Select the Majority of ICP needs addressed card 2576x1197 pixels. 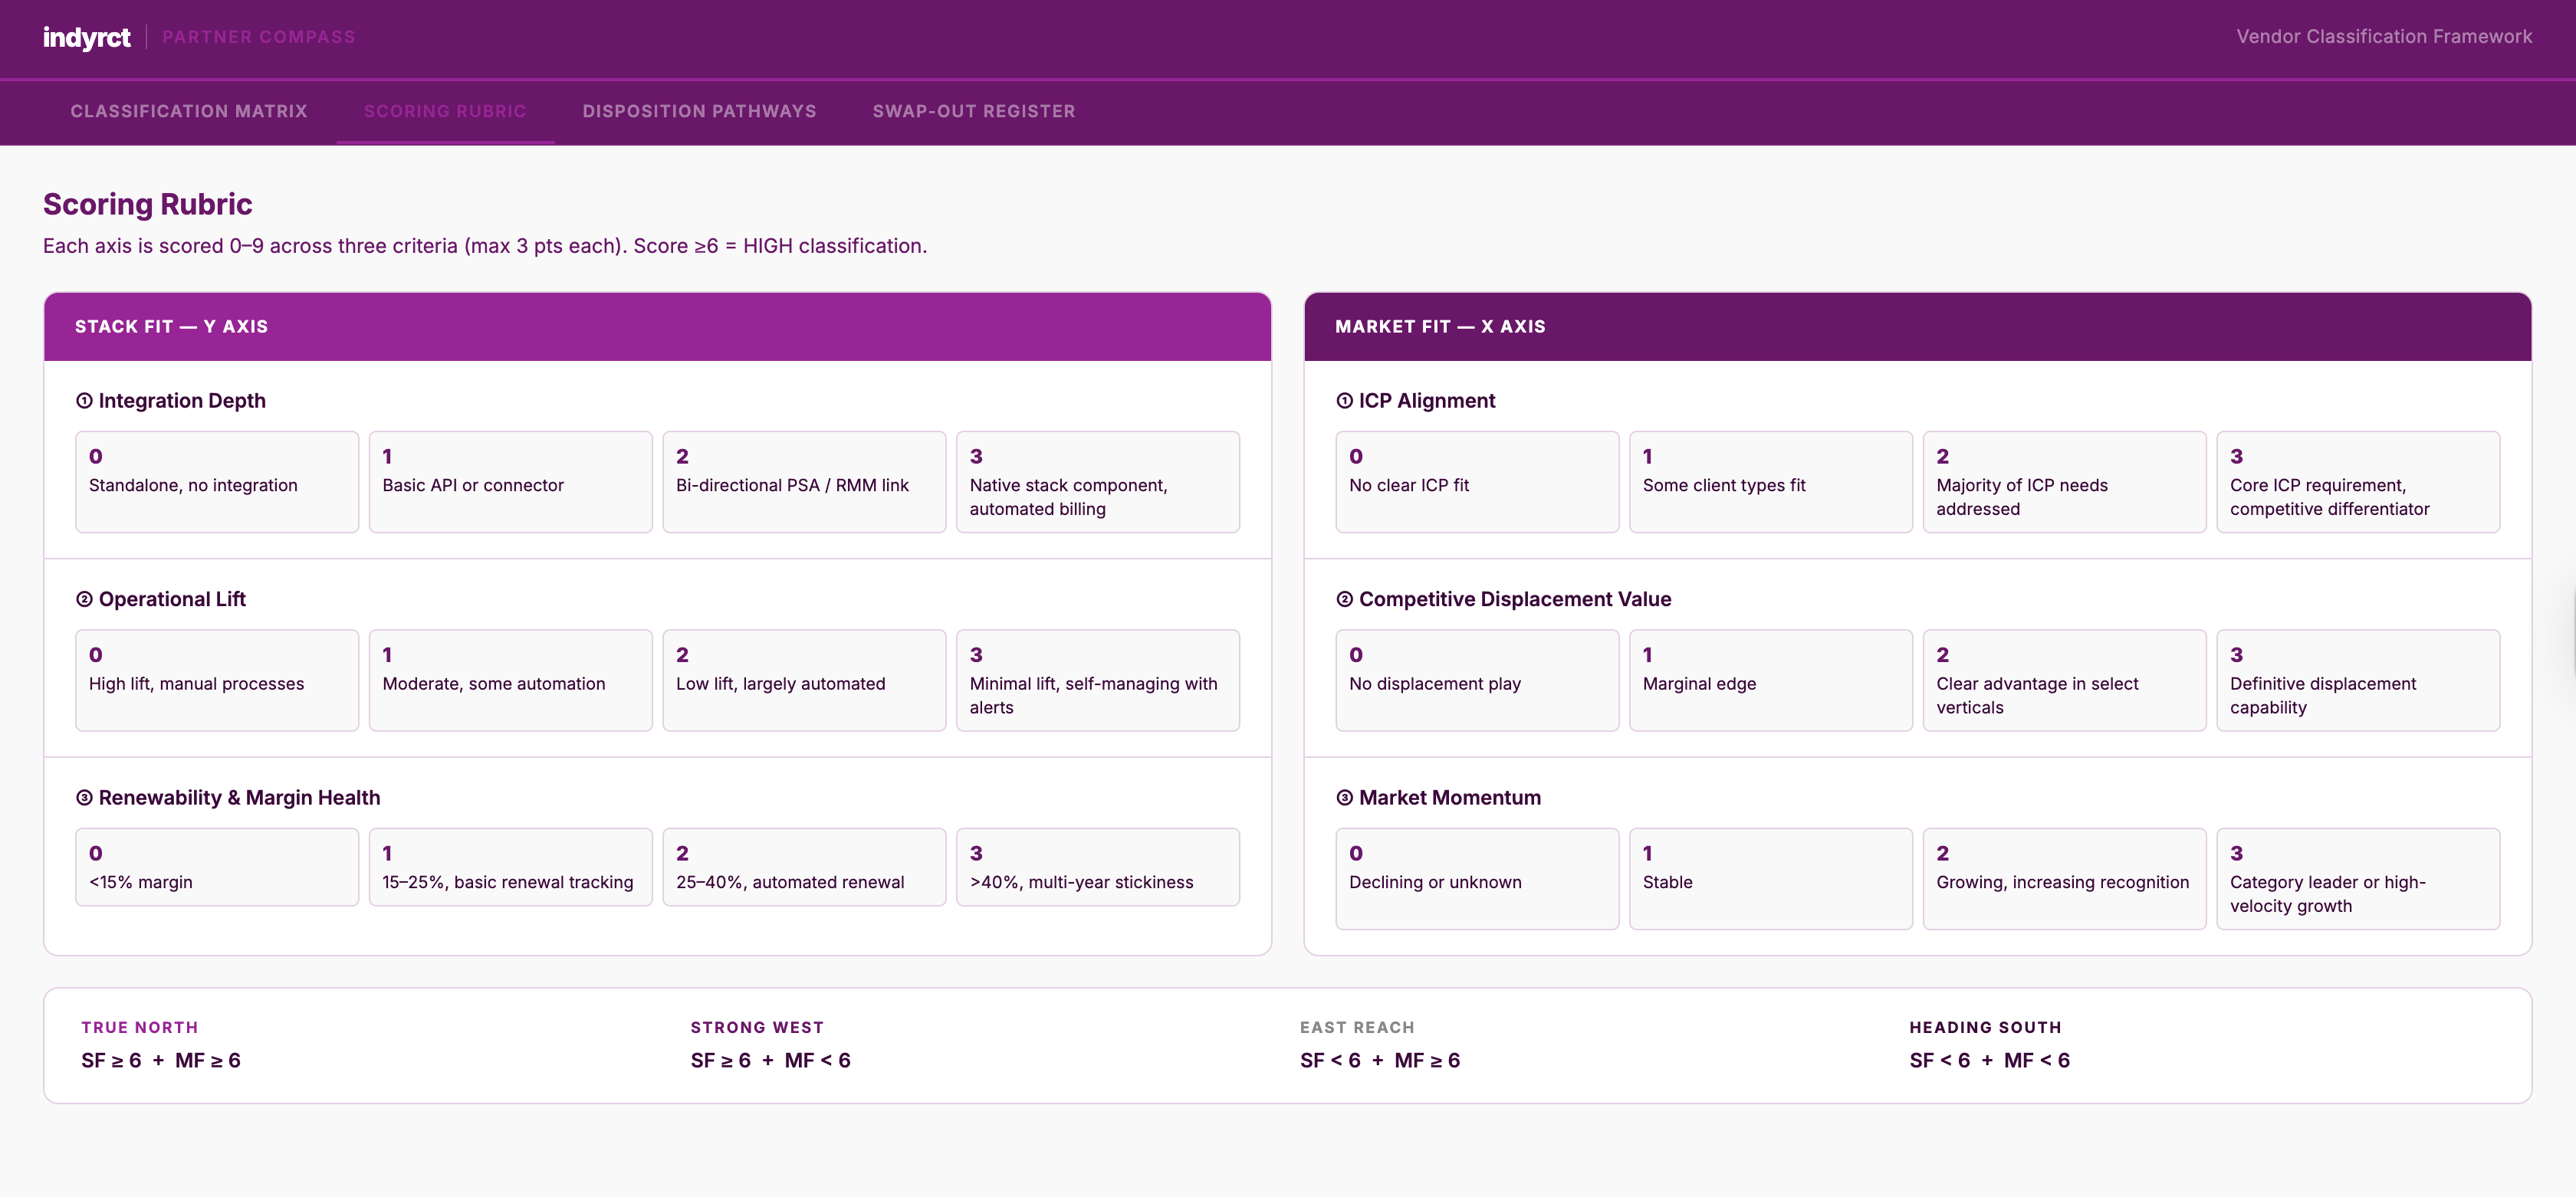[x=2064, y=481]
